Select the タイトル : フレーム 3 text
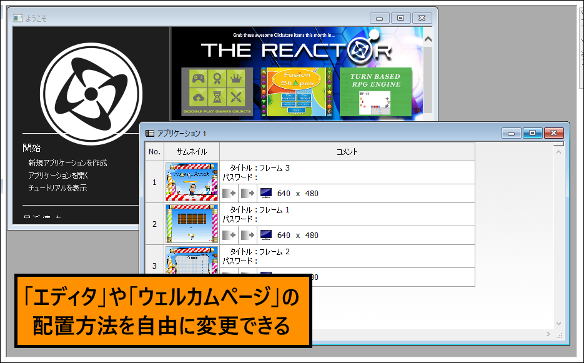The image size is (584, 363). (x=260, y=168)
